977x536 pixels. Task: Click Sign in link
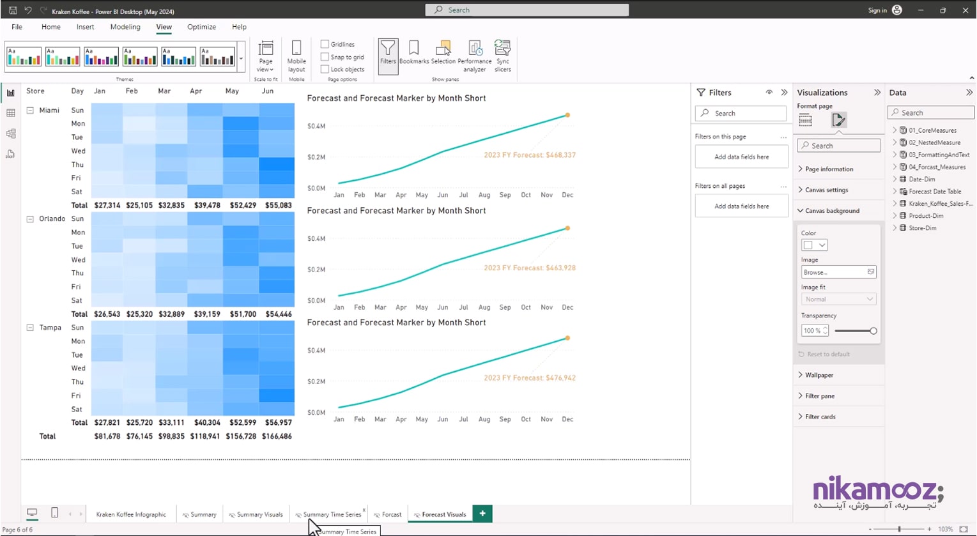coord(877,10)
